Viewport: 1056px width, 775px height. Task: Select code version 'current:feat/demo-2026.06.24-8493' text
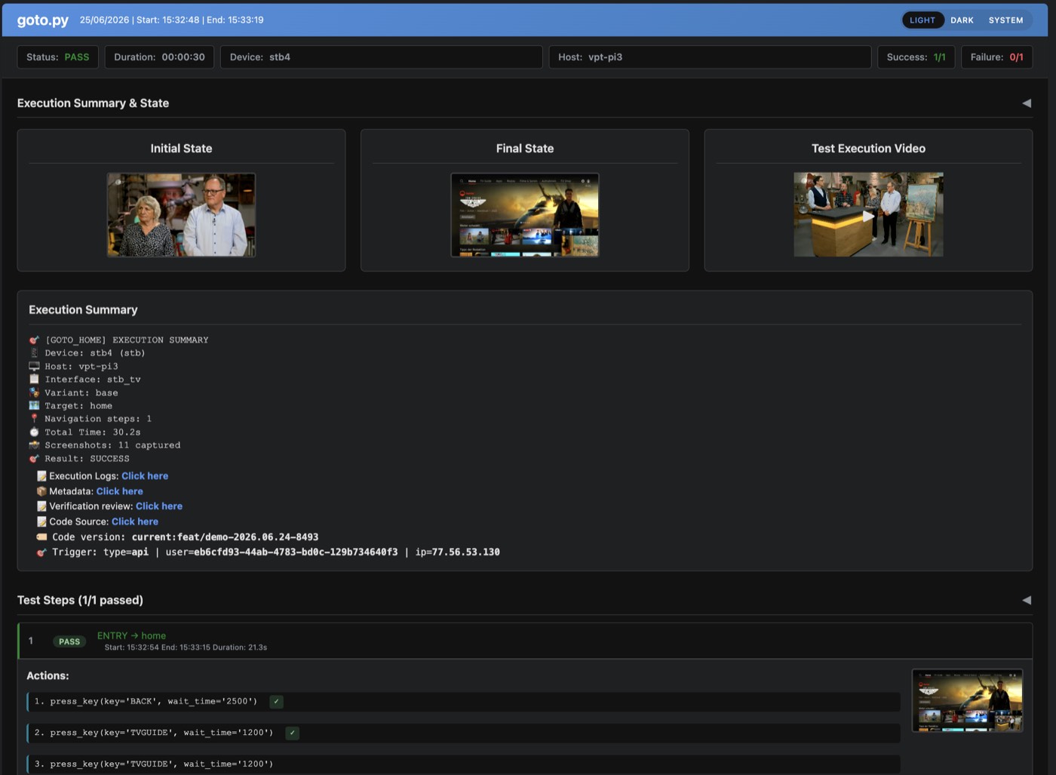(x=225, y=537)
